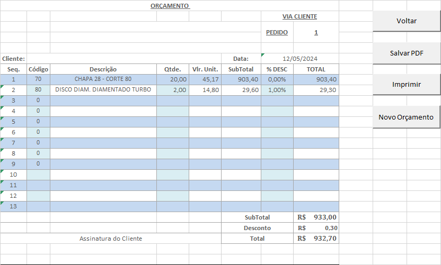Click the summary SubTotal label
The width and height of the screenshot is (441, 265).
258,217
